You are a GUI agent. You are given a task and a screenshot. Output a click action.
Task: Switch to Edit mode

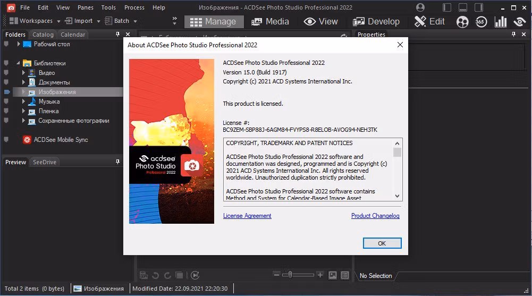[429, 22]
